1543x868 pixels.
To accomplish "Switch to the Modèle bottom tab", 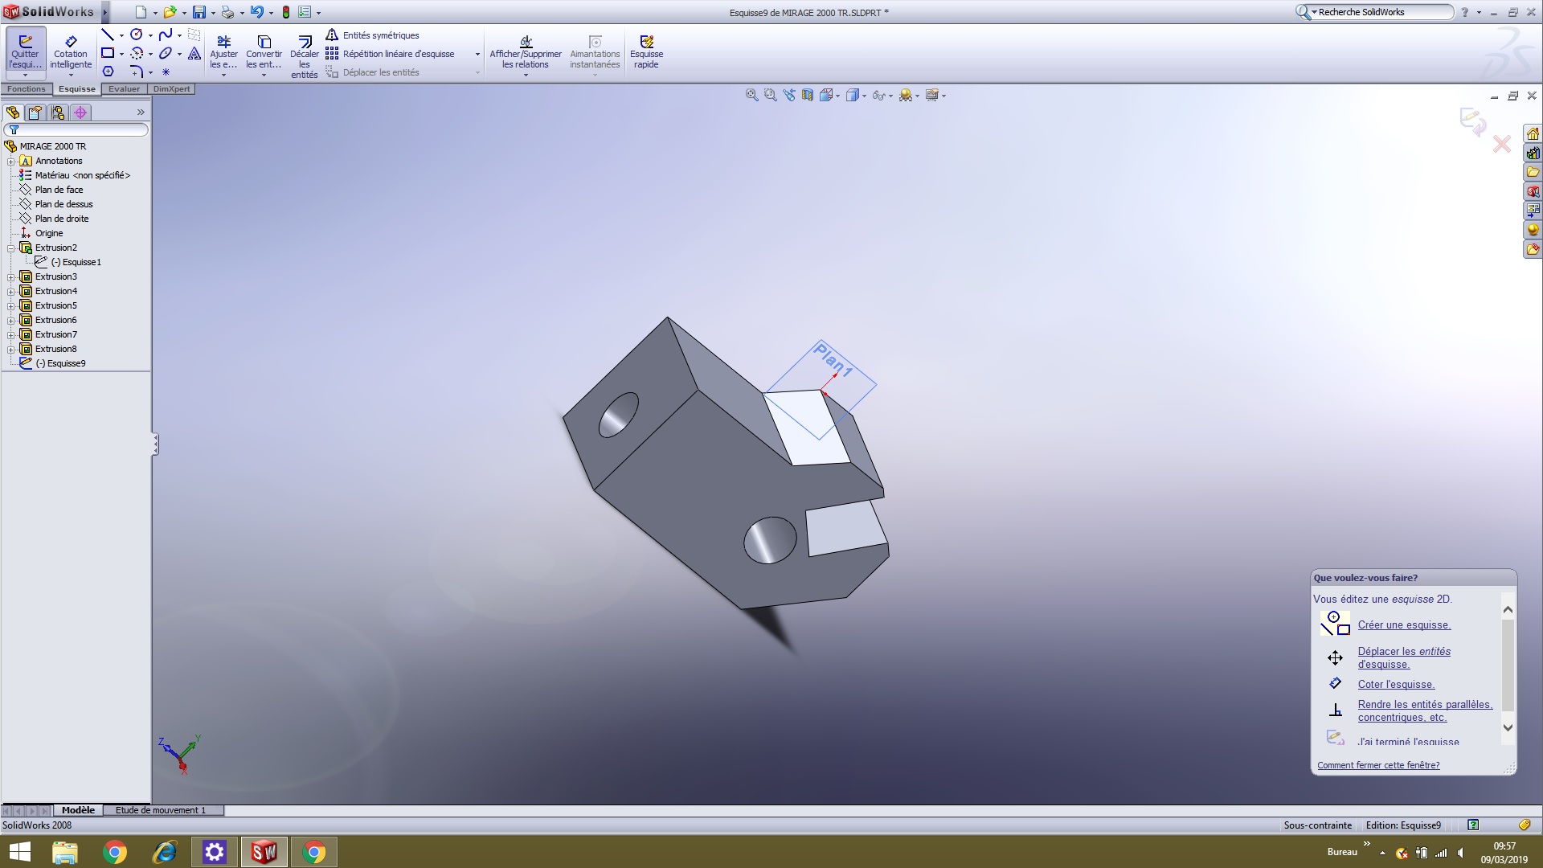I will pos(78,810).
